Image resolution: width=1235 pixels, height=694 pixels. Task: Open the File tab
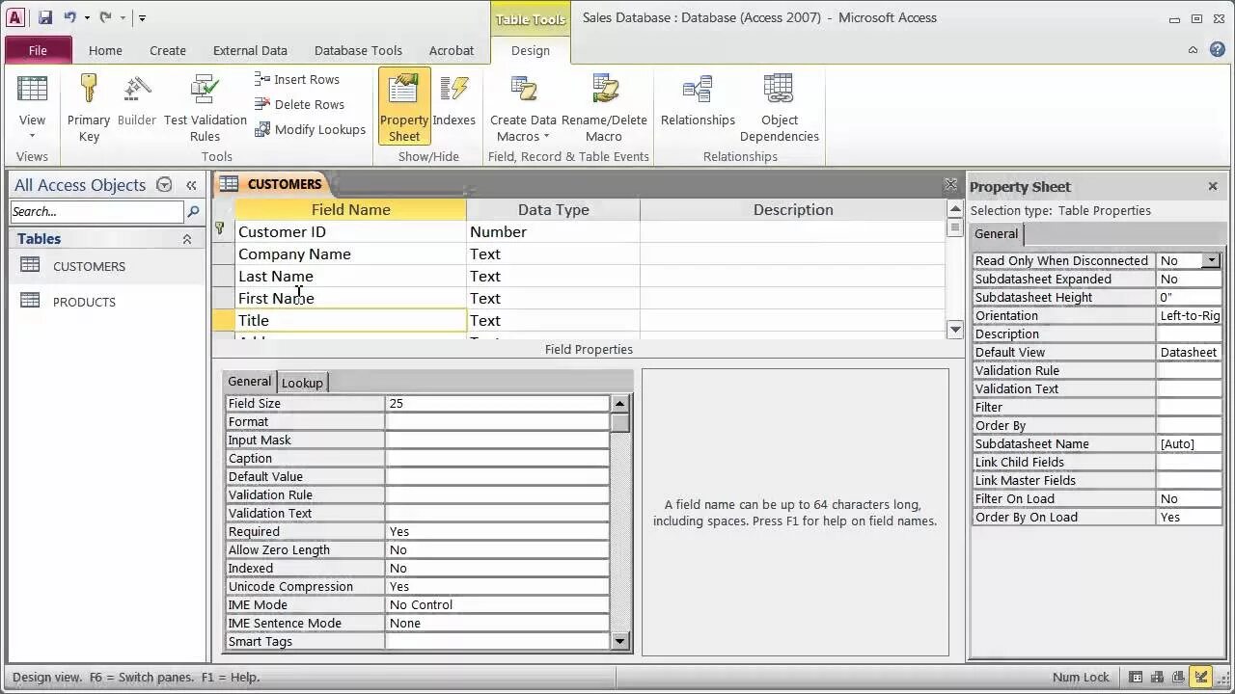[38, 50]
